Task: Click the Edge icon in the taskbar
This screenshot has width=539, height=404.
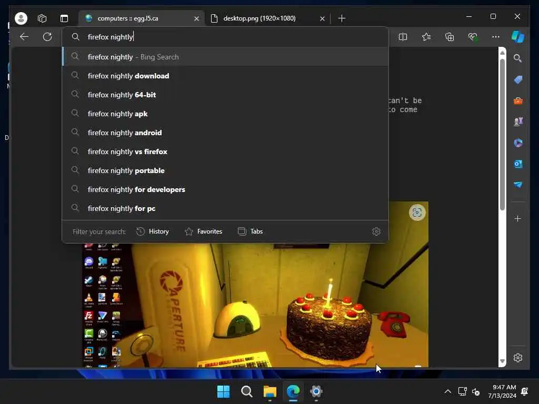Action: coord(293,391)
